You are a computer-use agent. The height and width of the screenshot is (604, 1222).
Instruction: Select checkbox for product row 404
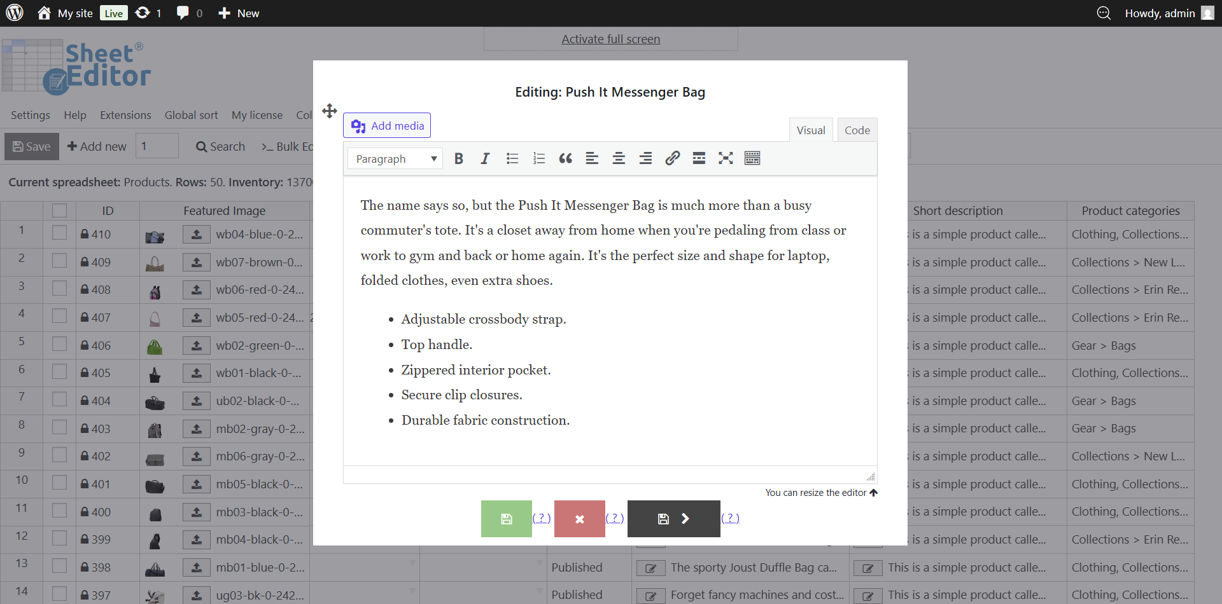pyautogui.click(x=59, y=399)
